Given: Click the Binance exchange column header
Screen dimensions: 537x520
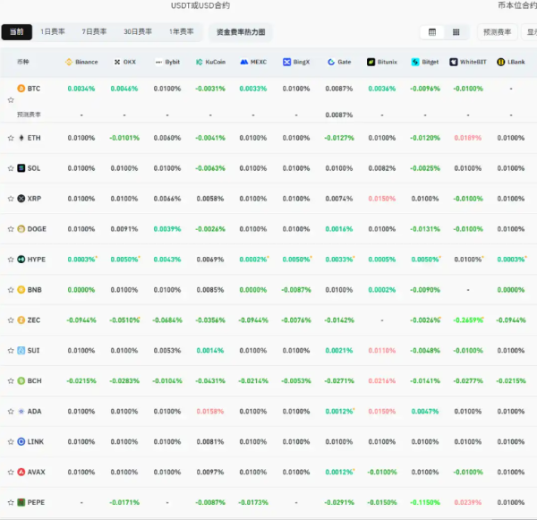Looking at the screenshot, I should pos(81,62).
